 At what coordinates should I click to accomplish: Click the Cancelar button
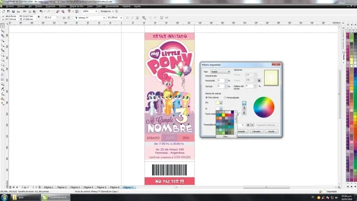256,131
